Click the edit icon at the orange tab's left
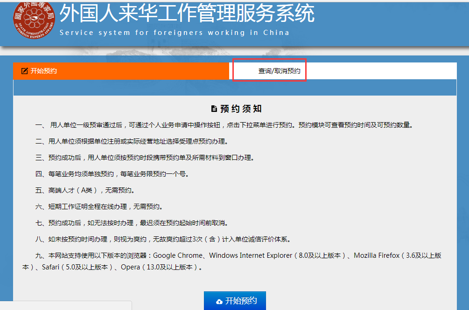The image size is (469, 310). (24, 72)
